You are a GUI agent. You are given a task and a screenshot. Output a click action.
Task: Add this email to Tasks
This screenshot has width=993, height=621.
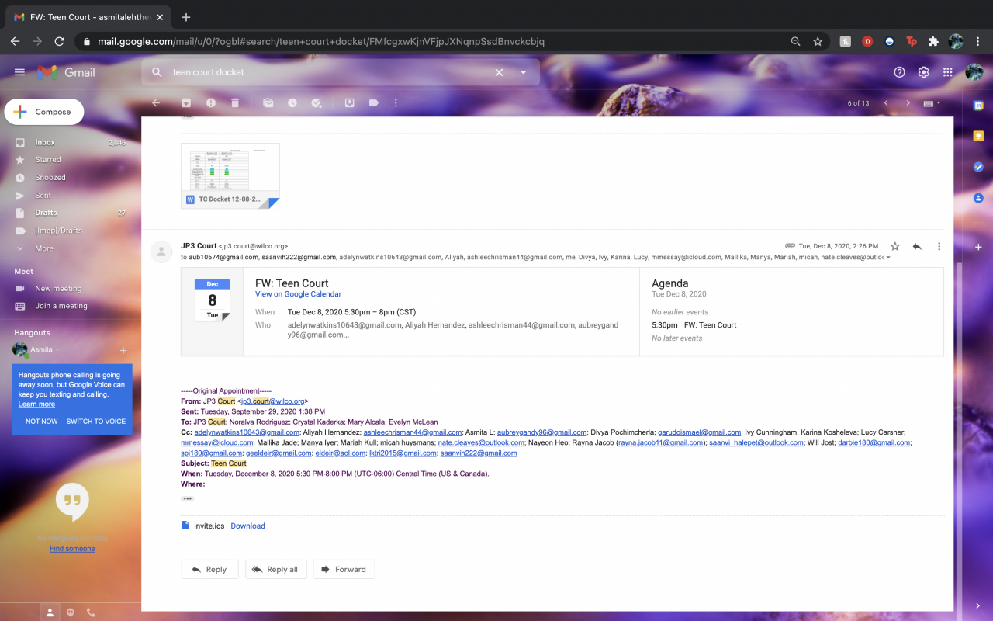point(317,102)
